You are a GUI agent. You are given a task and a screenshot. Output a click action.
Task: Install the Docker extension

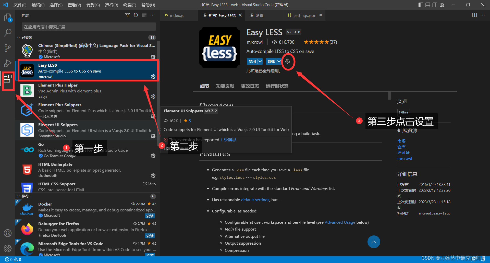[x=150, y=216]
